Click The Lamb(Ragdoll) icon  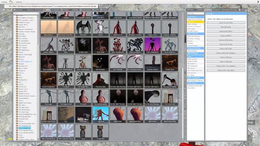click(x=100, y=97)
